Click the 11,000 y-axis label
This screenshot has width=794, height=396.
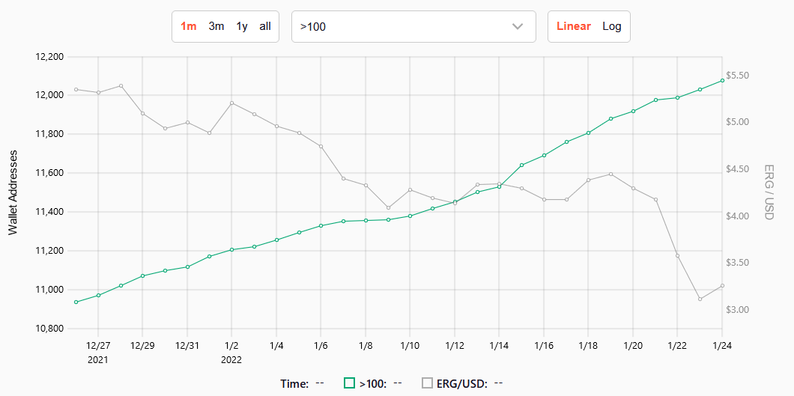click(x=49, y=290)
